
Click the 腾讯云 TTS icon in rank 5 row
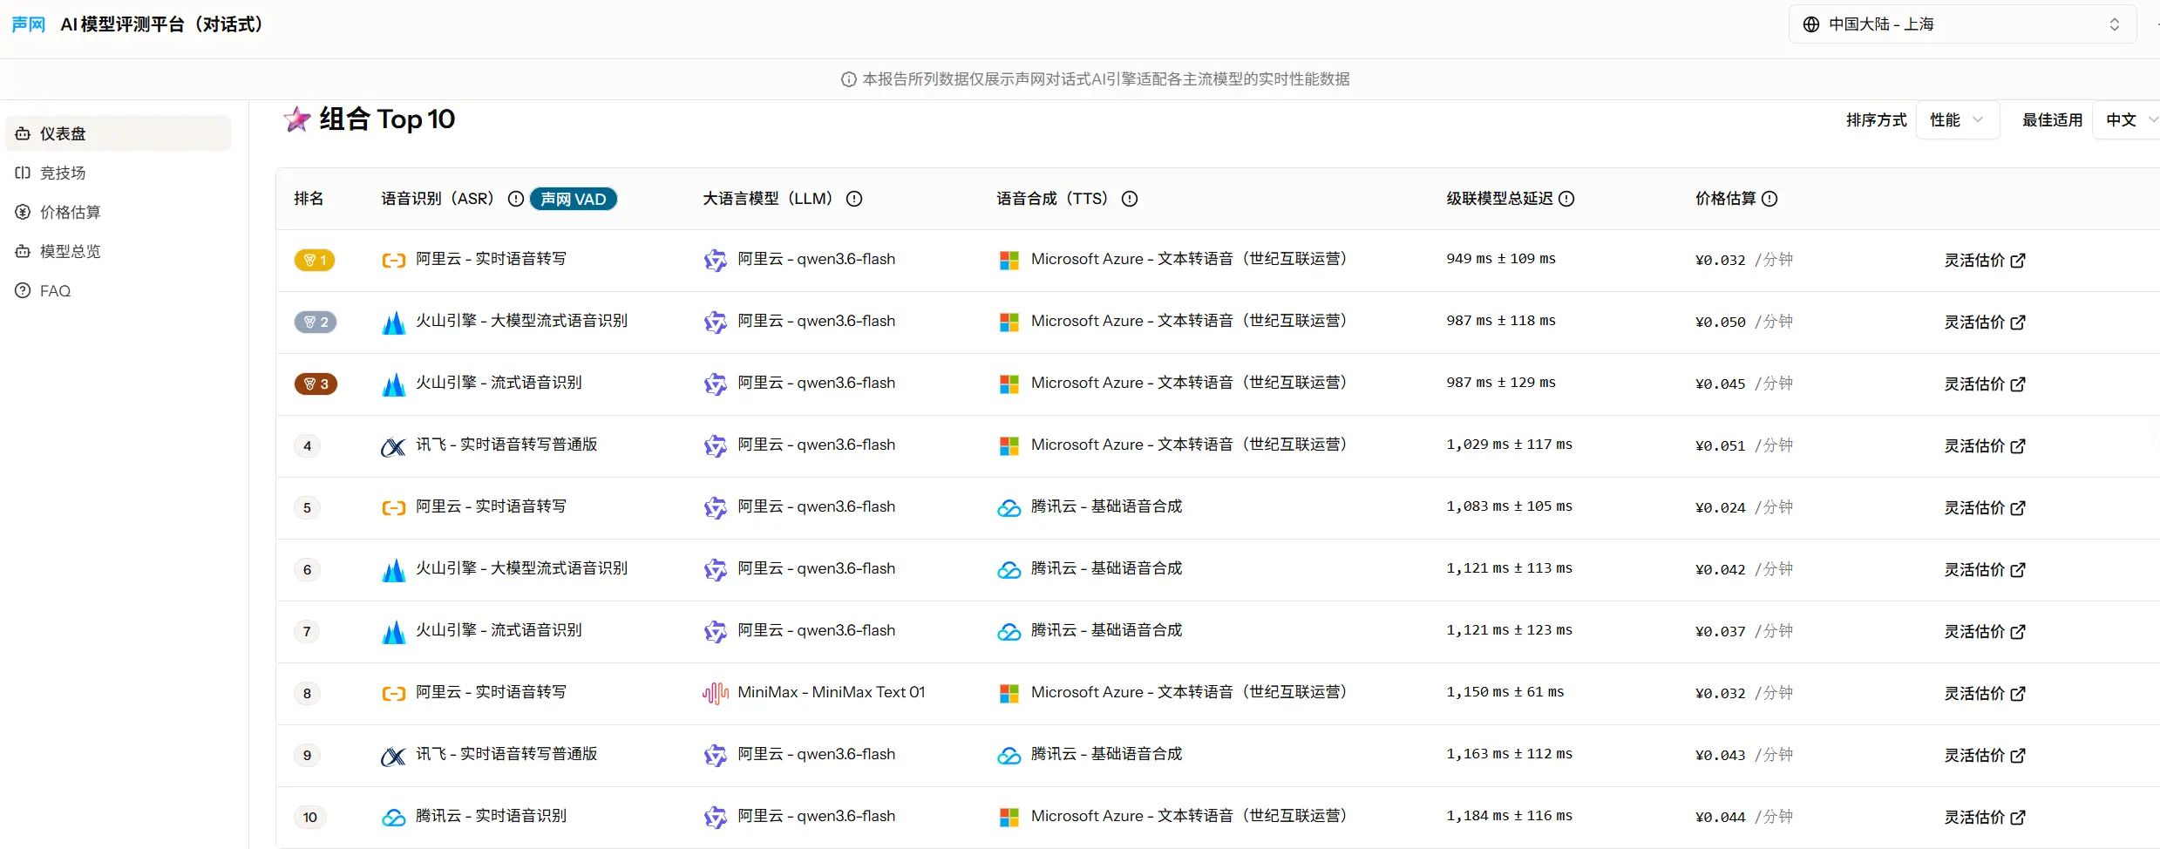coord(1009,507)
